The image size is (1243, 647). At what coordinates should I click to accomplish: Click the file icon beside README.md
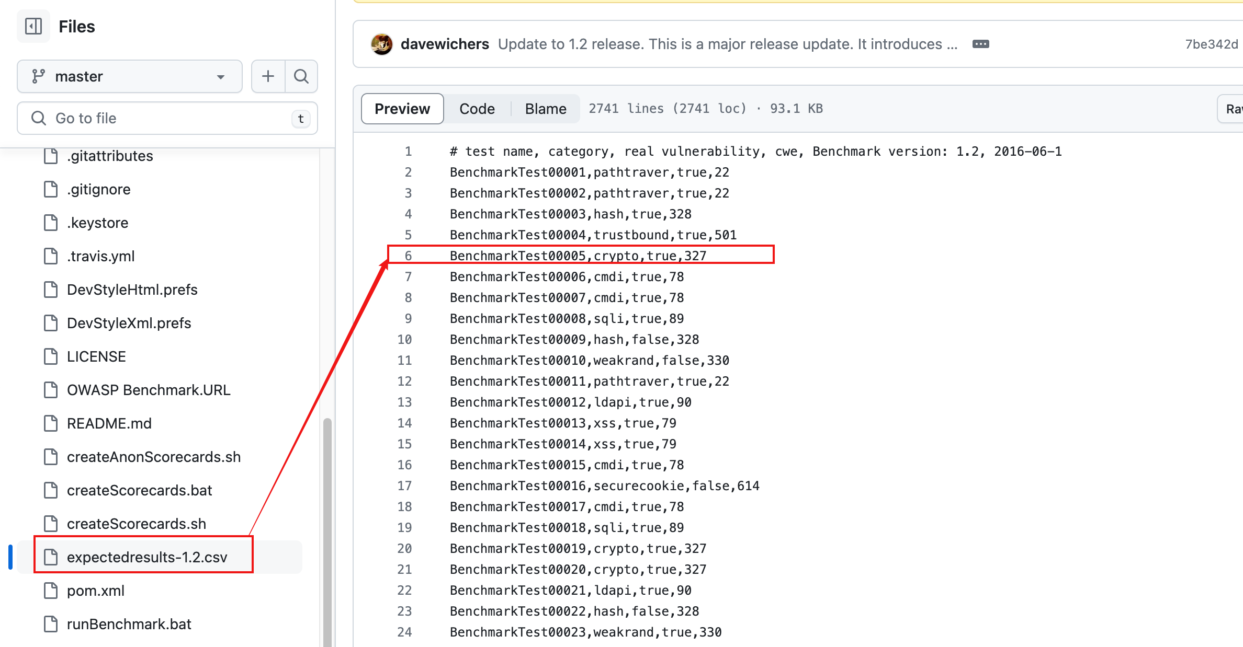(x=51, y=423)
